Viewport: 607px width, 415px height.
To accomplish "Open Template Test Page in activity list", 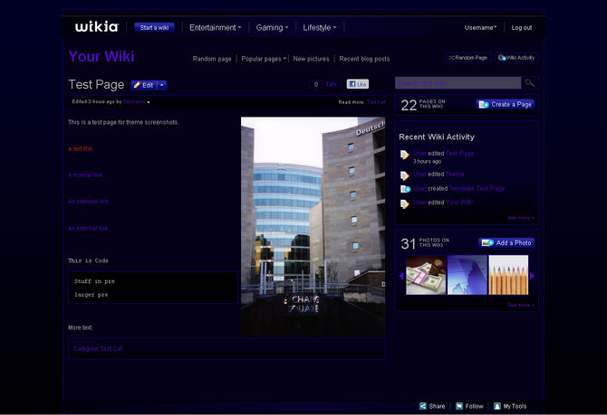I will 477,188.
